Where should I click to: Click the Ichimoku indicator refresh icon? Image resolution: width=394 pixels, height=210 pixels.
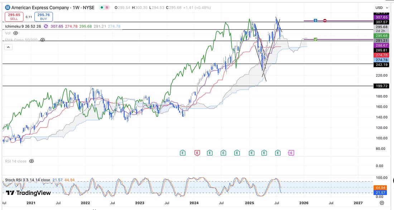(46, 26)
